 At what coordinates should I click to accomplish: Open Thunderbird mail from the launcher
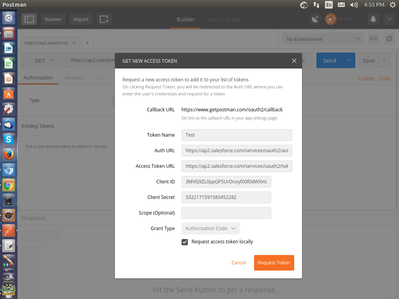(x=9, y=124)
